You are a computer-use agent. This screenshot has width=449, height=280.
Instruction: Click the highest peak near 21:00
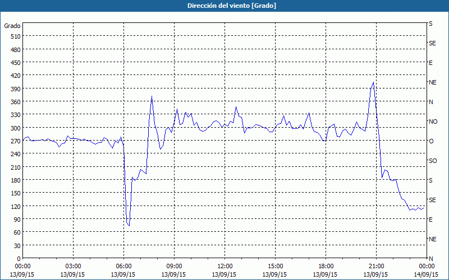373,82
